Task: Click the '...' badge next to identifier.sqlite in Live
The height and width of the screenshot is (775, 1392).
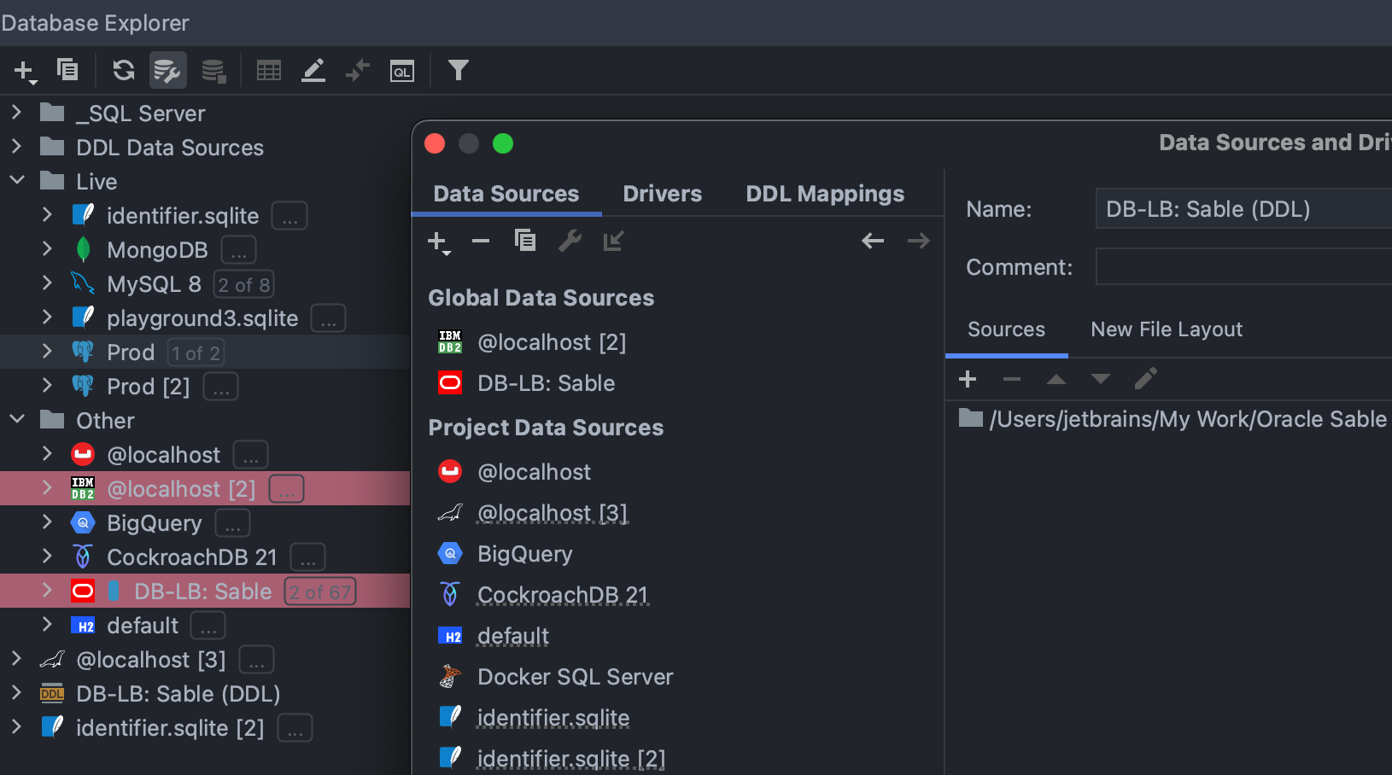Action: click(290, 217)
